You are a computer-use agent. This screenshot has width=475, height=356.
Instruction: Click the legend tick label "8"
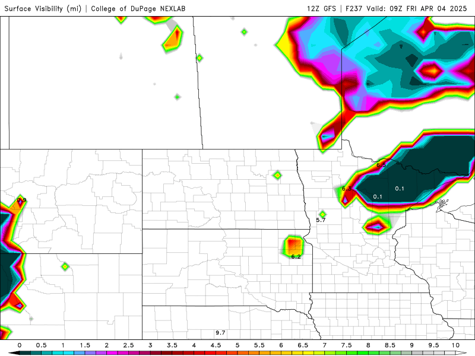click(x=368, y=345)
